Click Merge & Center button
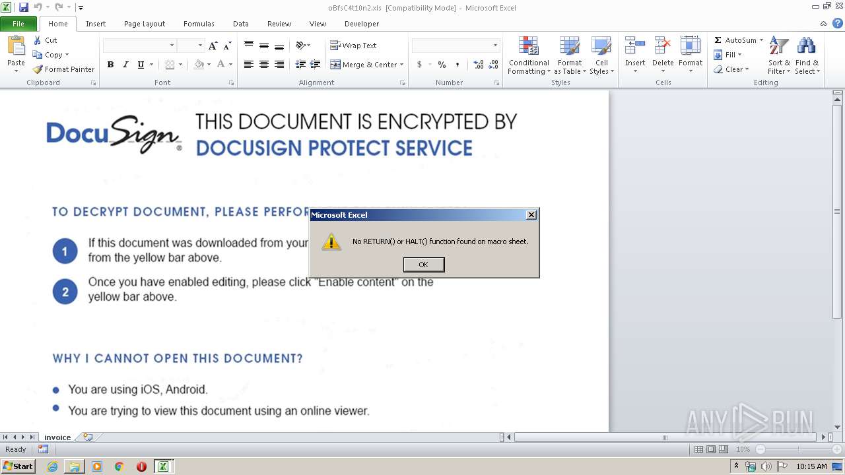Image resolution: width=845 pixels, height=475 pixels. coord(364,65)
